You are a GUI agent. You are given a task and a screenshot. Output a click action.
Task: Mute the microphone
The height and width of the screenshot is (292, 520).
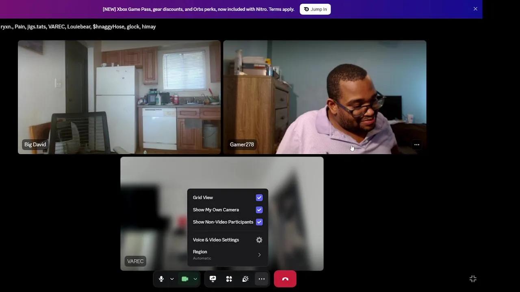(161, 279)
